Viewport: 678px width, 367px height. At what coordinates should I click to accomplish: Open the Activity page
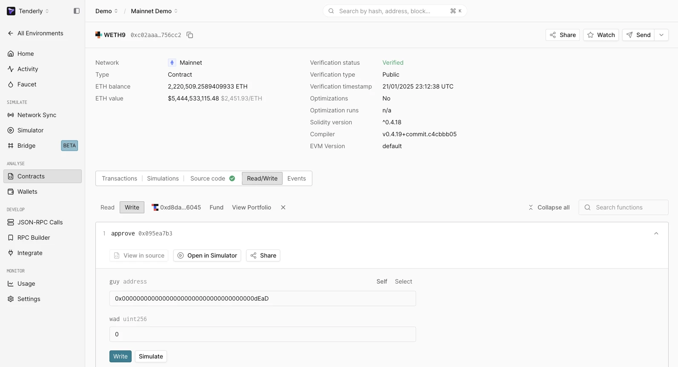(x=43, y=69)
